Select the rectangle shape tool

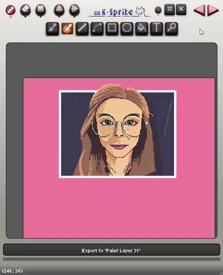click(112, 29)
